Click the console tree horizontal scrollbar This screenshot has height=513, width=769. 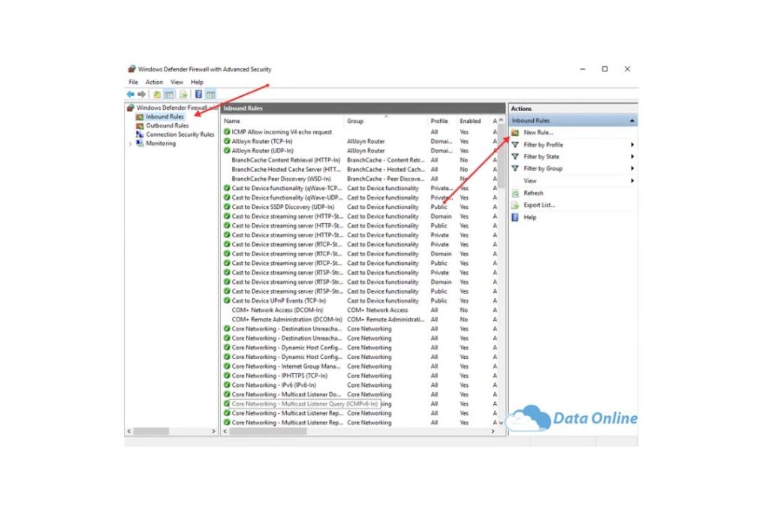152,431
